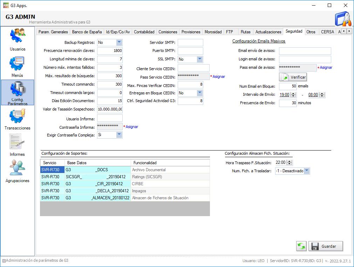Click Asignar link for Pass email de avisos
The height and width of the screenshot is (267, 354).
pyautogui.click(x=326, y=67)
